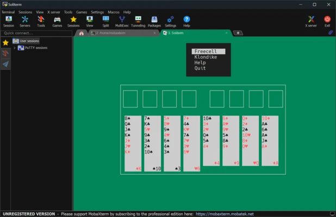Image resolution: width=336 pixels, height=217 pixels.
Task: Switch to the 3. Soliterm tab
Action: [x=195, y=33]
